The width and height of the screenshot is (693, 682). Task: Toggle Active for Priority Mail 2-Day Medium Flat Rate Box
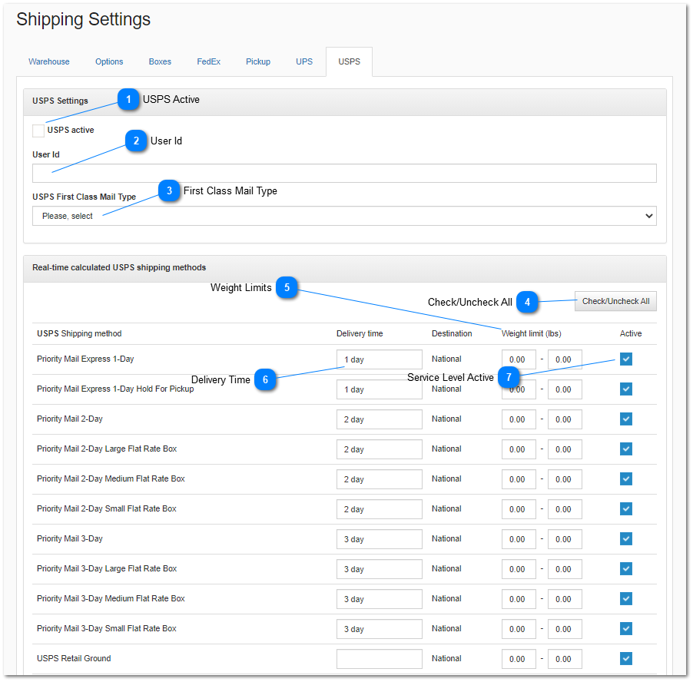pos(626,478)
